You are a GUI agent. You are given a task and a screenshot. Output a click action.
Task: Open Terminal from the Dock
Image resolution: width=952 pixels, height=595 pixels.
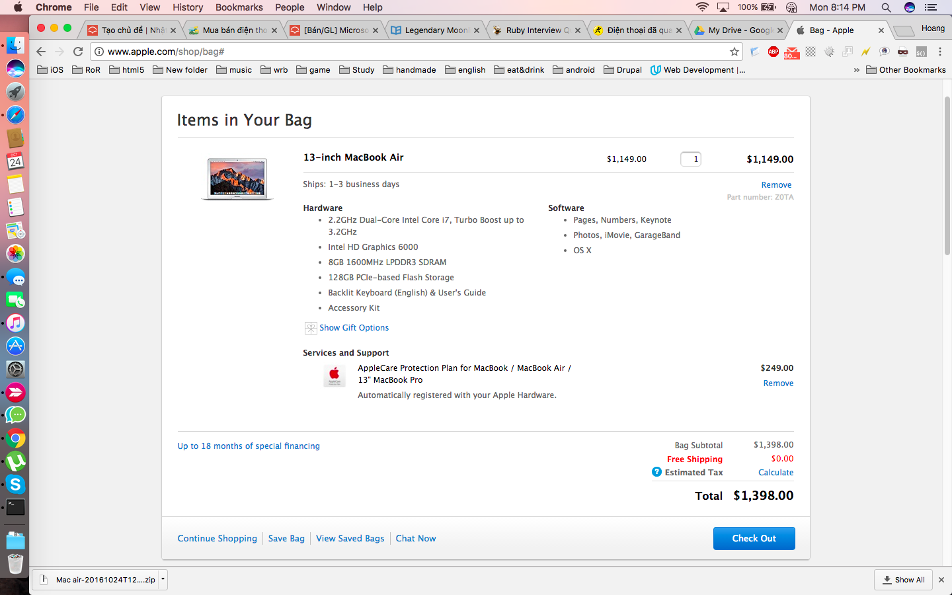click(15, 507)
